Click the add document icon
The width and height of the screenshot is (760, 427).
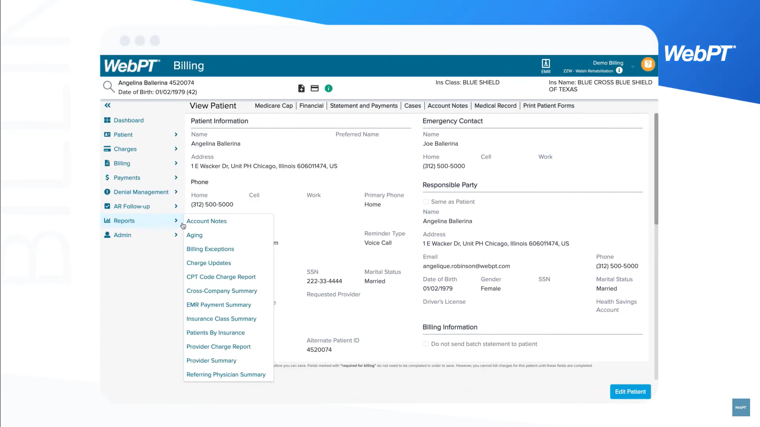(x=301, y=89)
